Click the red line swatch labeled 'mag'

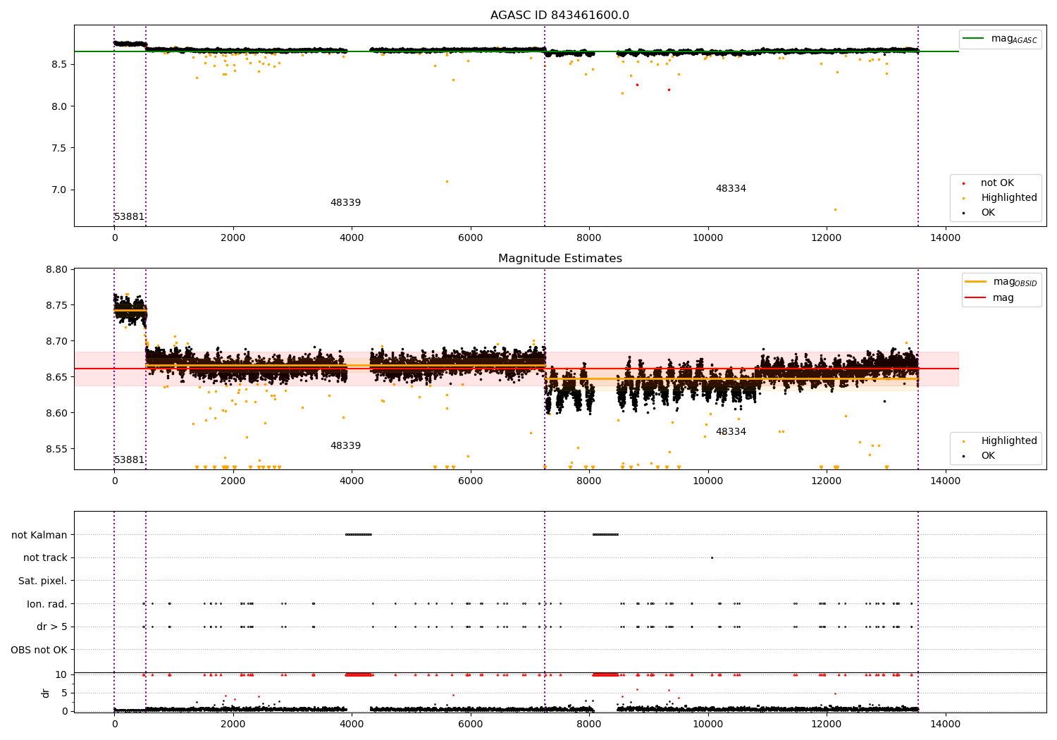coord(975,298)
